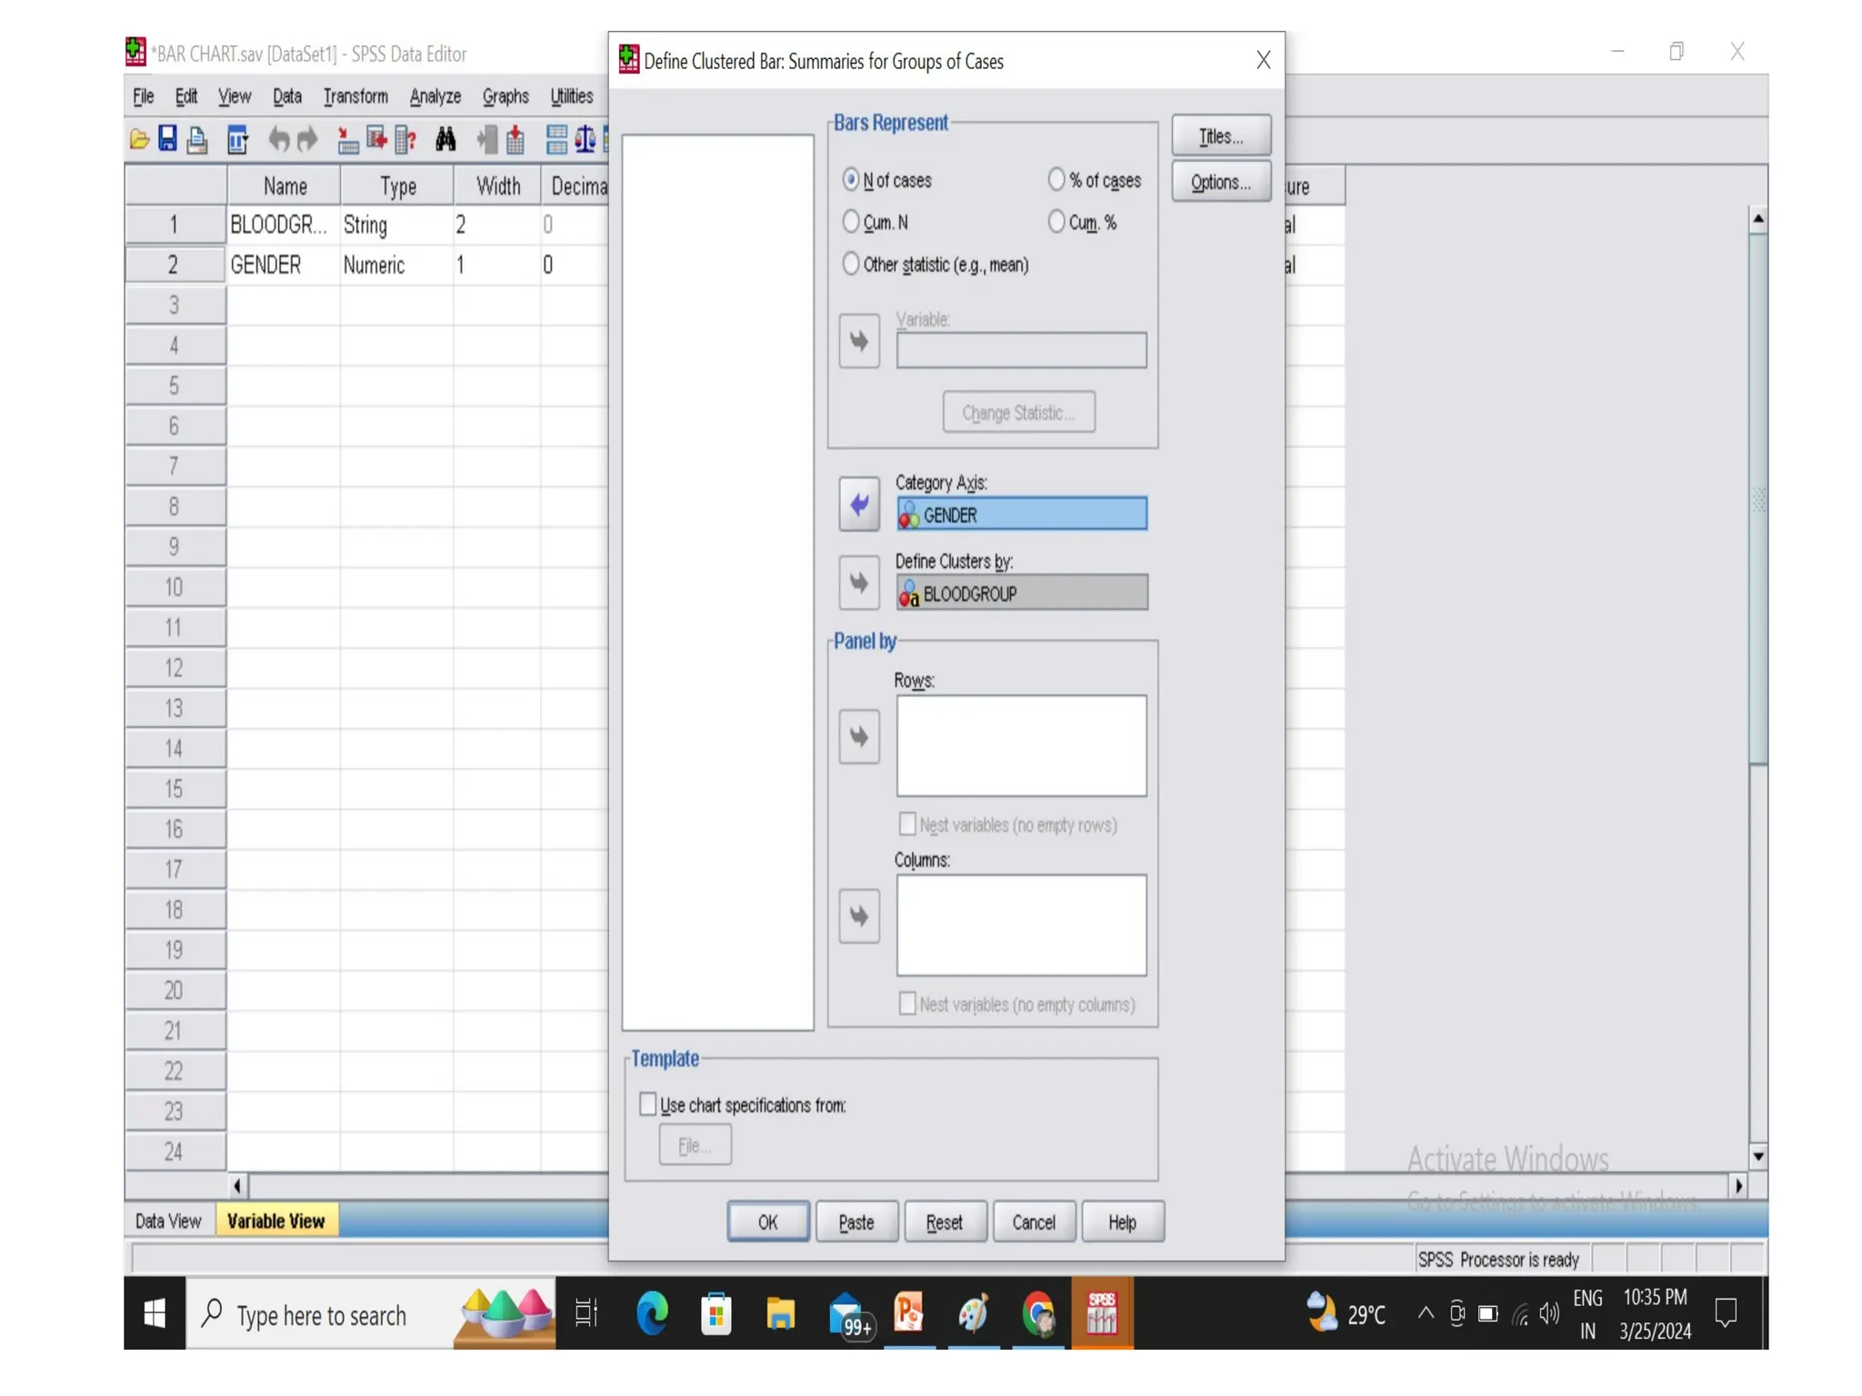
Task: Click the Titles... button
Action: (1220, 136)
